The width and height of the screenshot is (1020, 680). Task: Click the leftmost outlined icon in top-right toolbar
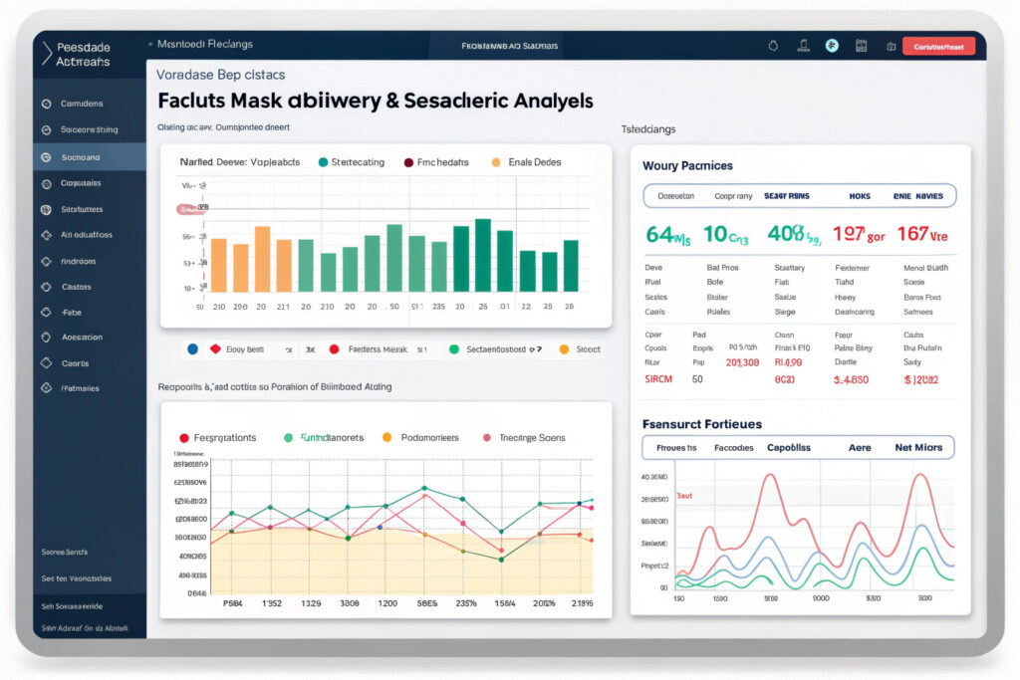[x=772, y=46]
